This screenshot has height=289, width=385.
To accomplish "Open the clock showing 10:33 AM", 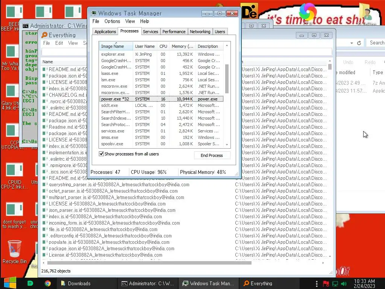I will (x=364, y=283).
